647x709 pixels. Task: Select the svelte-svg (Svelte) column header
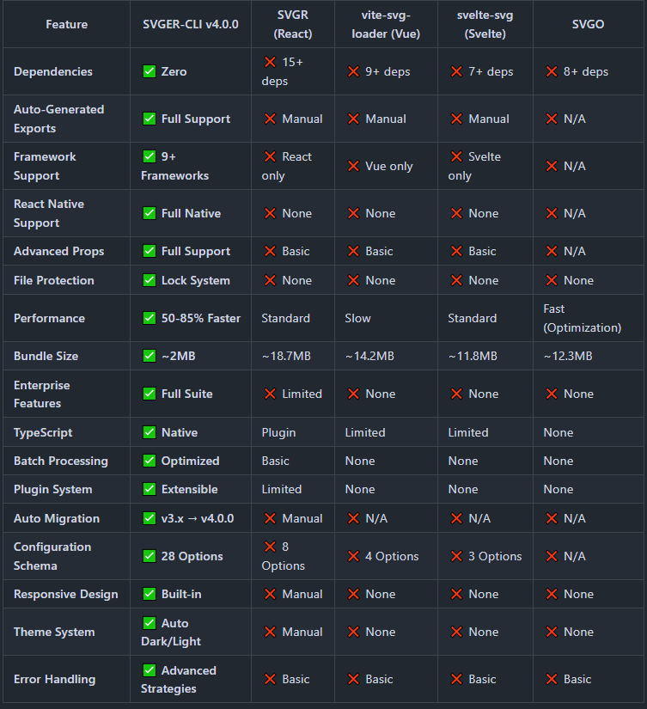[x=485, y=24]
